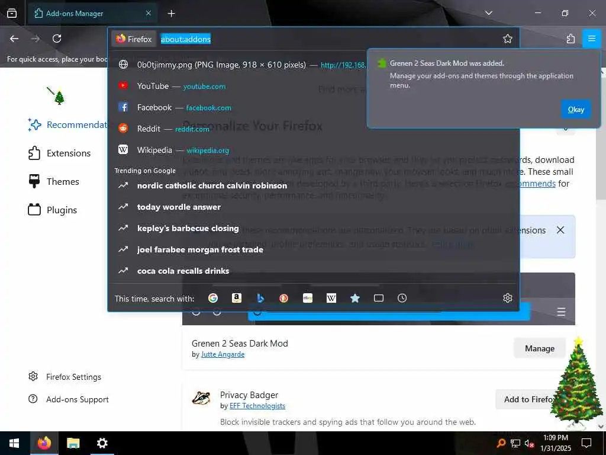This screenshot has height=455, width=606.
Task: Search with eBay engine icon
Action: coord(308,298)
